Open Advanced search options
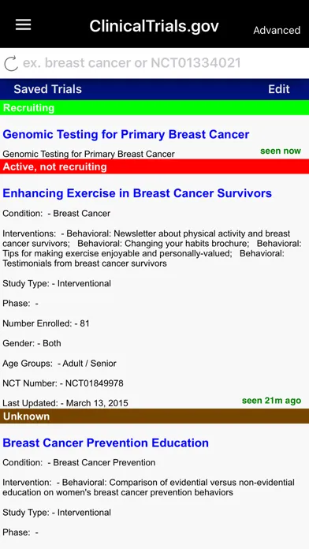The height and width of the screenshot is (549, 309). click(x=277, y=31)
